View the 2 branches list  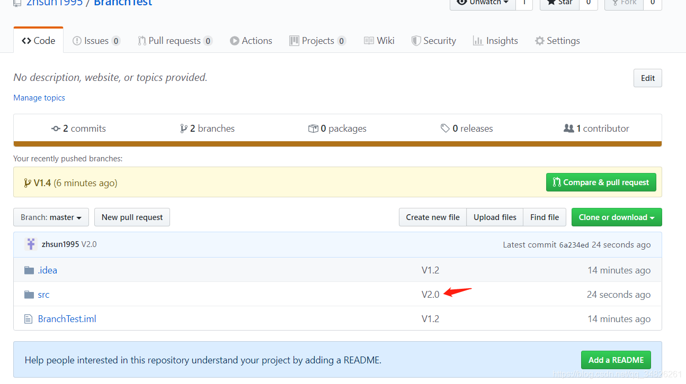click(x=207, y=129)
